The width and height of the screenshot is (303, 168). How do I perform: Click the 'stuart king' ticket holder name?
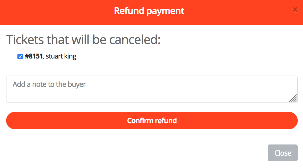61,56
